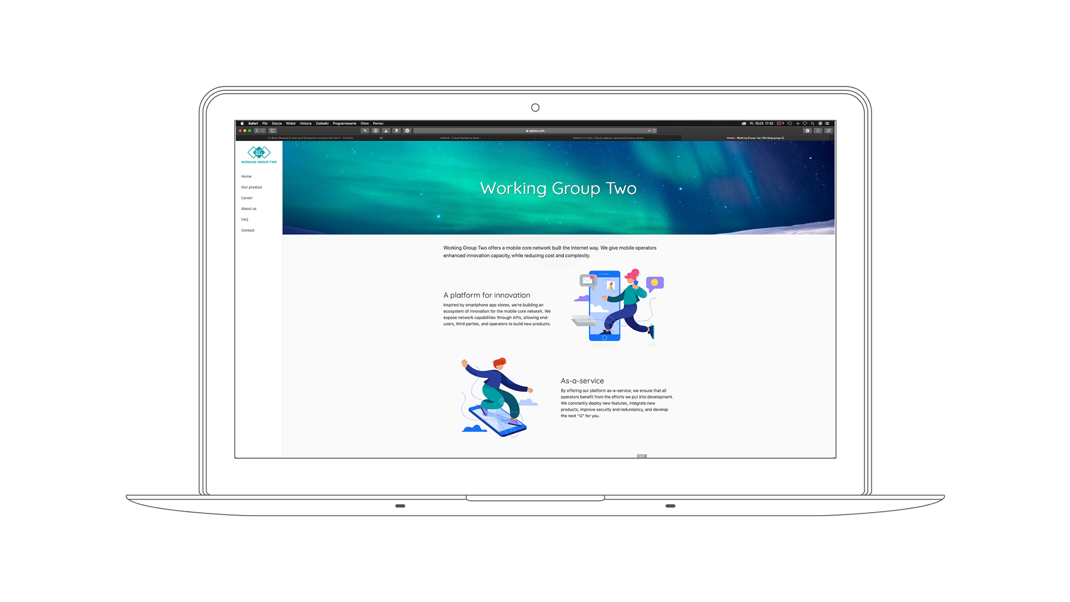
Task: Click the As-a-service heading
Action: [582, 381]
